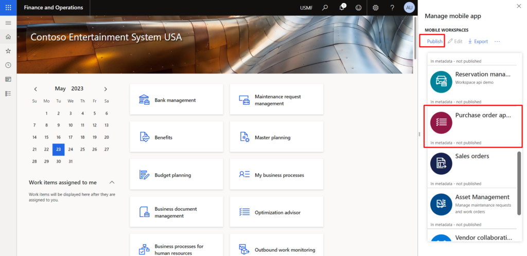Image resolution: width=527 pixels, height=256 pixels.
Task: Open the feedback smiley icon
Action: (x=359, y=8)
